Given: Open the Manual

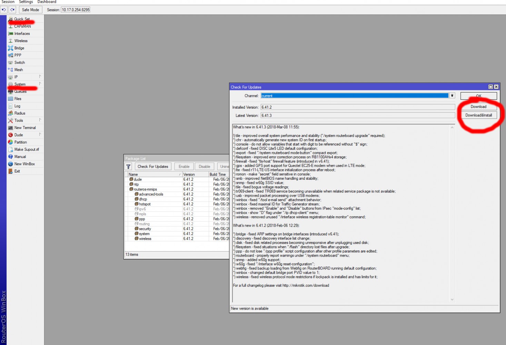Looking at the screenshot, I should (x=20, y=157).
